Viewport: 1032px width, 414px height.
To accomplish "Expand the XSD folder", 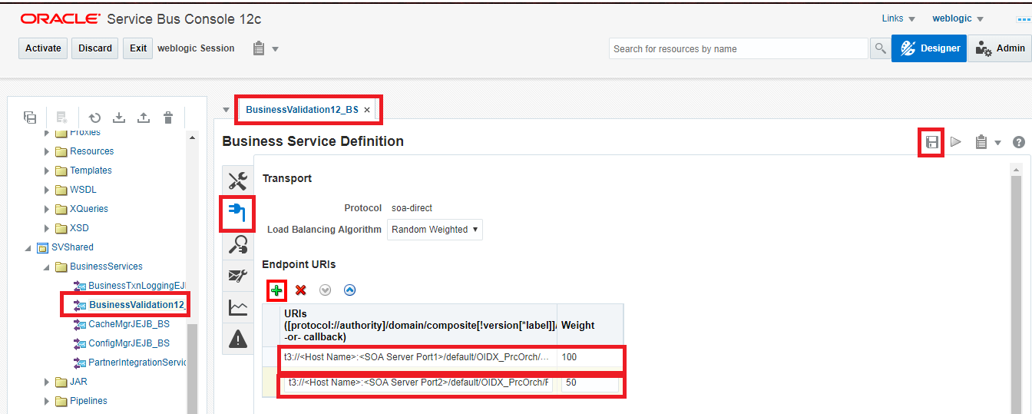I will (47, 228).
